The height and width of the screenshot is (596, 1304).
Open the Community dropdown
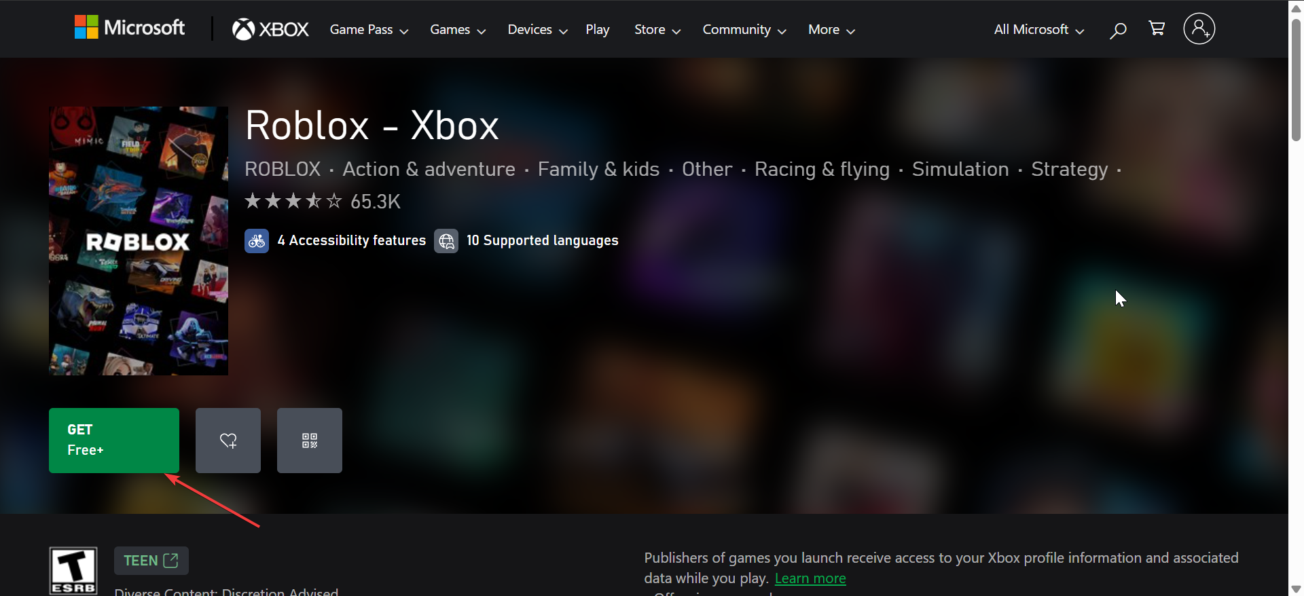tap(744, 30)
